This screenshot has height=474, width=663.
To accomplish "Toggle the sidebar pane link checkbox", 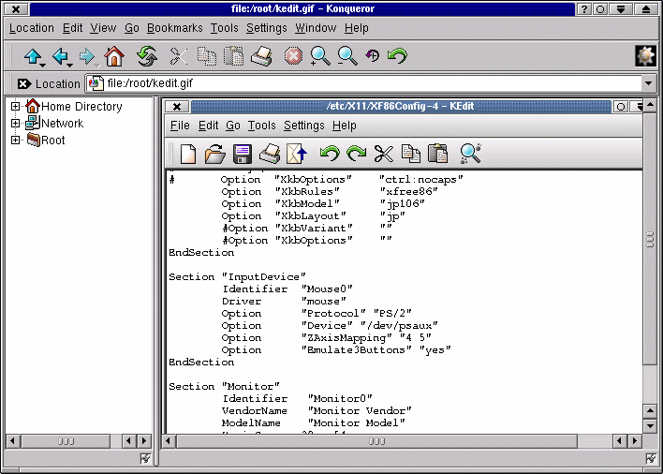I will click(145, 458).
